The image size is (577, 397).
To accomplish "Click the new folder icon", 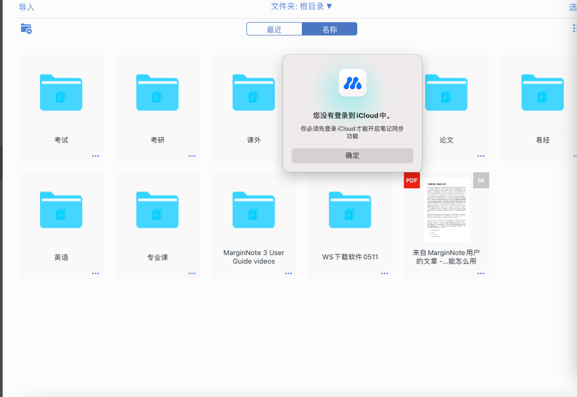I will 26,29.
